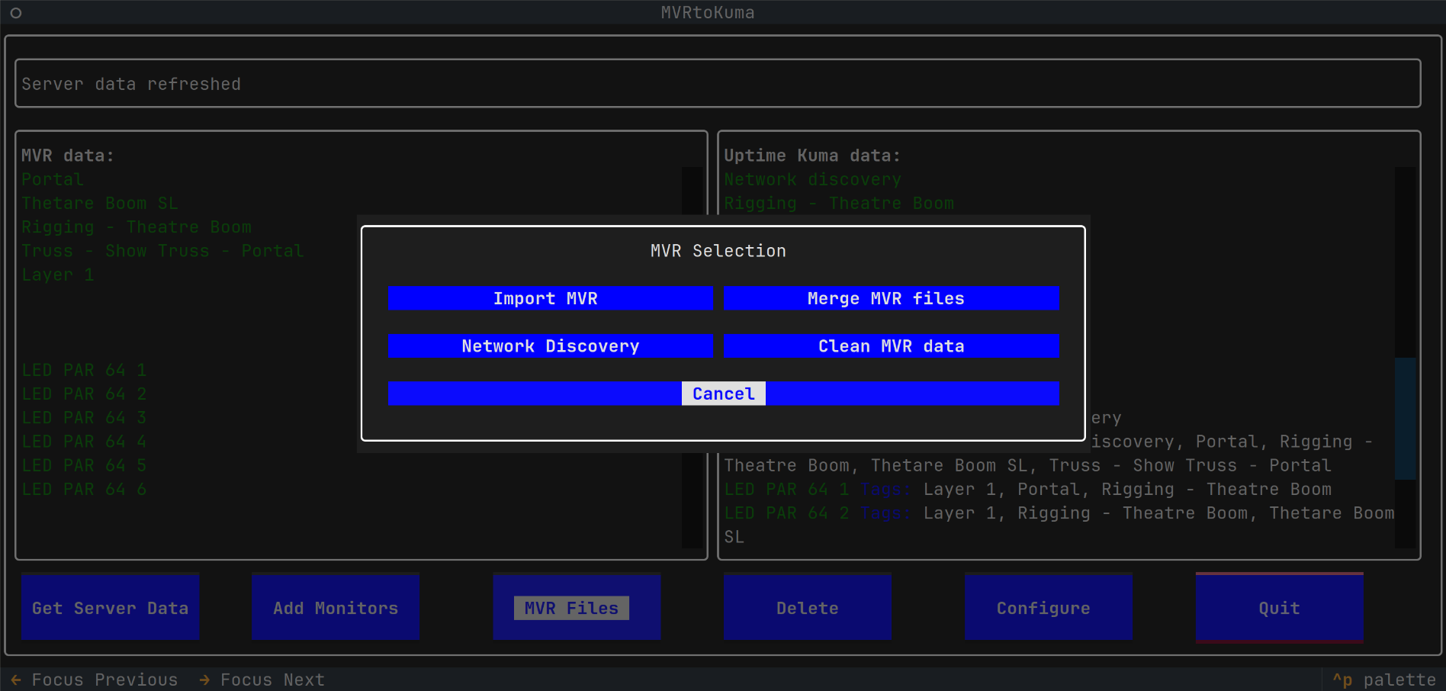The width and height of the screenshot is (1446, 691).
Task: Open Add Monitors
Action: (x=336, y=607)
